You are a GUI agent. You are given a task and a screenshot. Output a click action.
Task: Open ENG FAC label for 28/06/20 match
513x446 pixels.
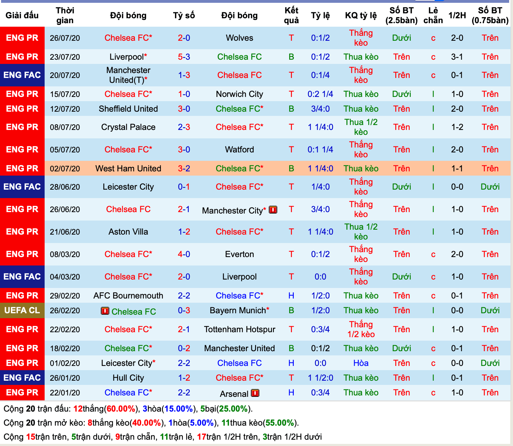(22, 187)
